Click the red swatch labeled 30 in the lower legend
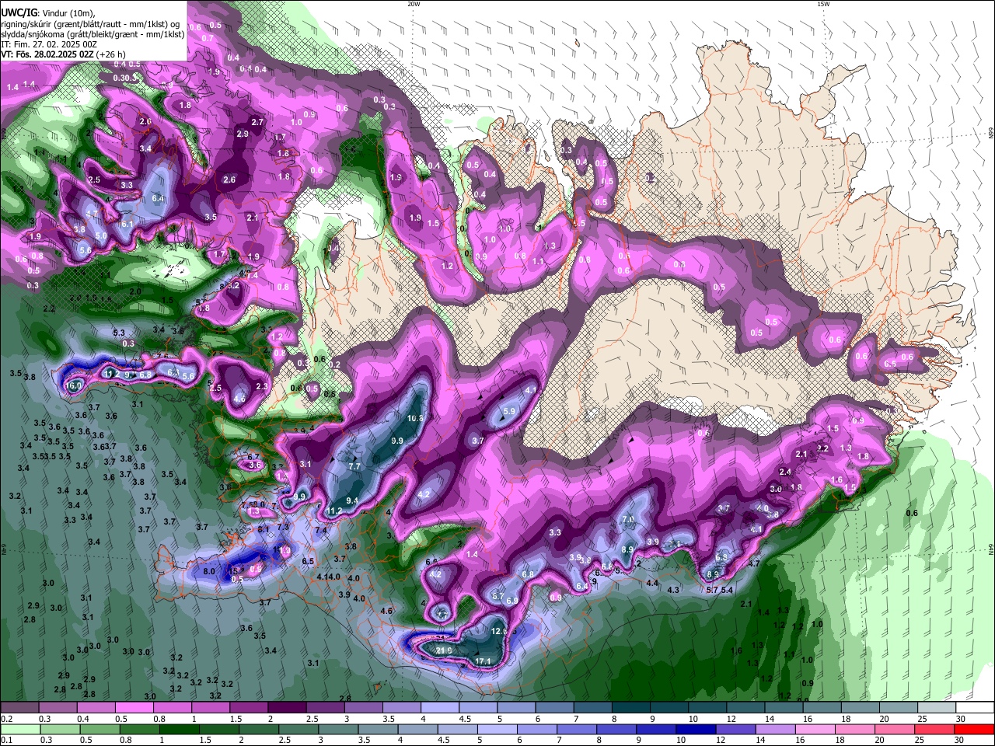Screen dimensions: 995x746 tap(975, 729)
